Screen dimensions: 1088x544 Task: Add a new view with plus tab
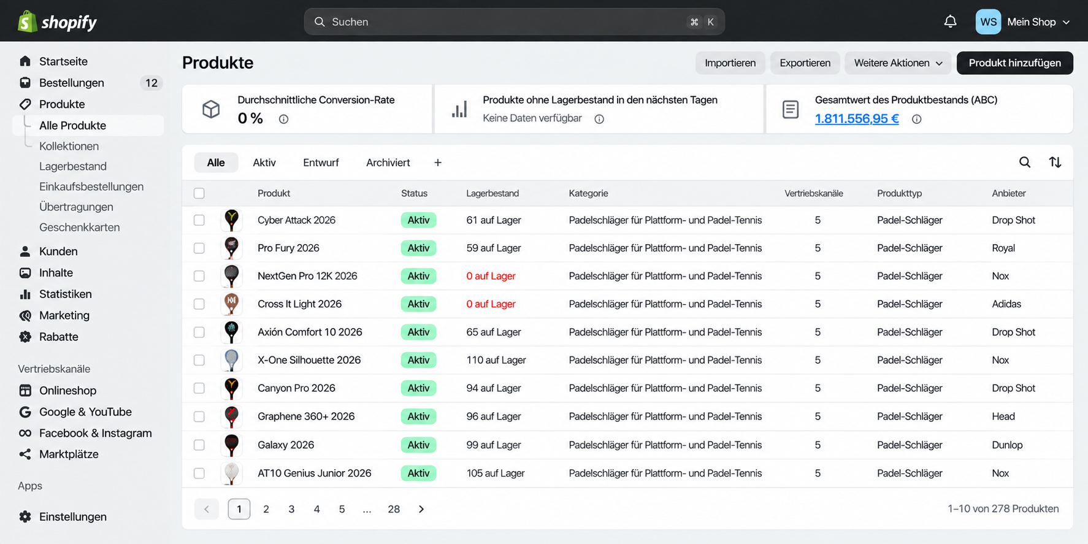pyautogui.click(x=438, y=163)
